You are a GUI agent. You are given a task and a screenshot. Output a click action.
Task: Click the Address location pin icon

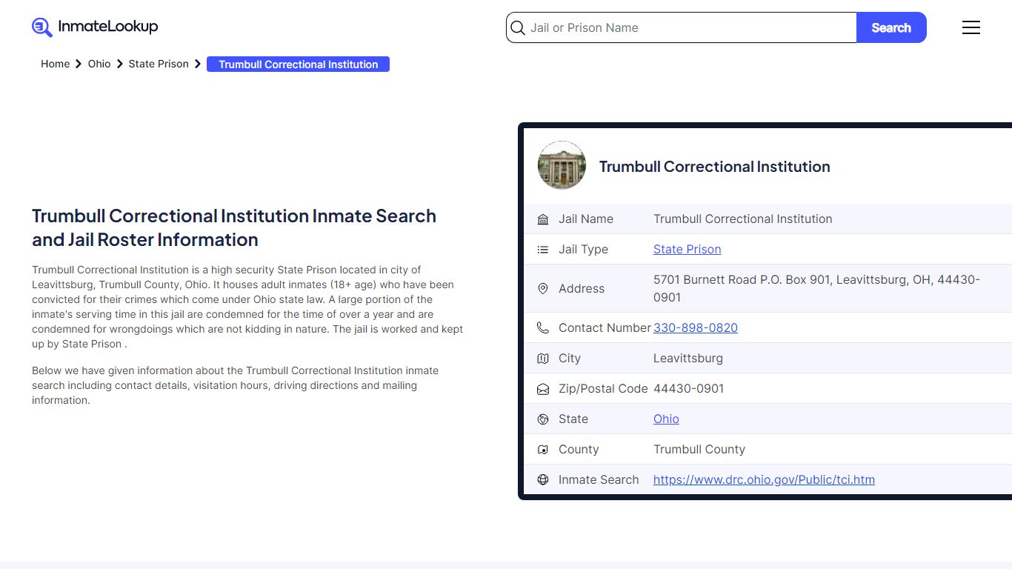[x=543, y=289]
